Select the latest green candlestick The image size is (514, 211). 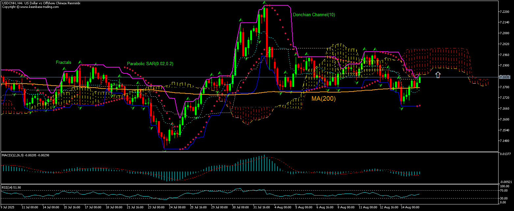point(419,81)
